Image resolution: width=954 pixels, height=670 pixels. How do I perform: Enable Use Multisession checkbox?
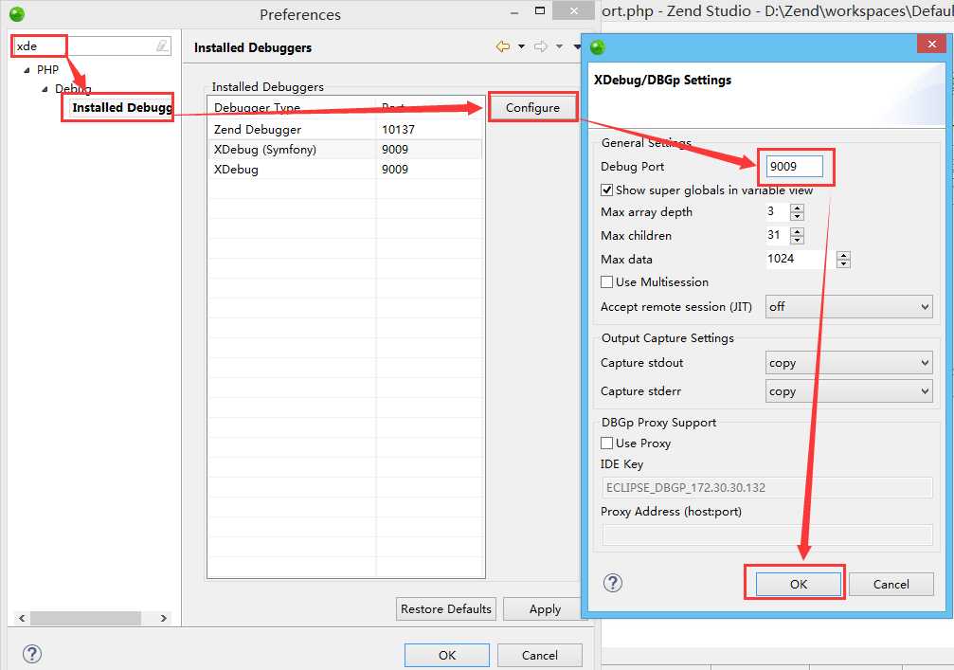point(606,281)
